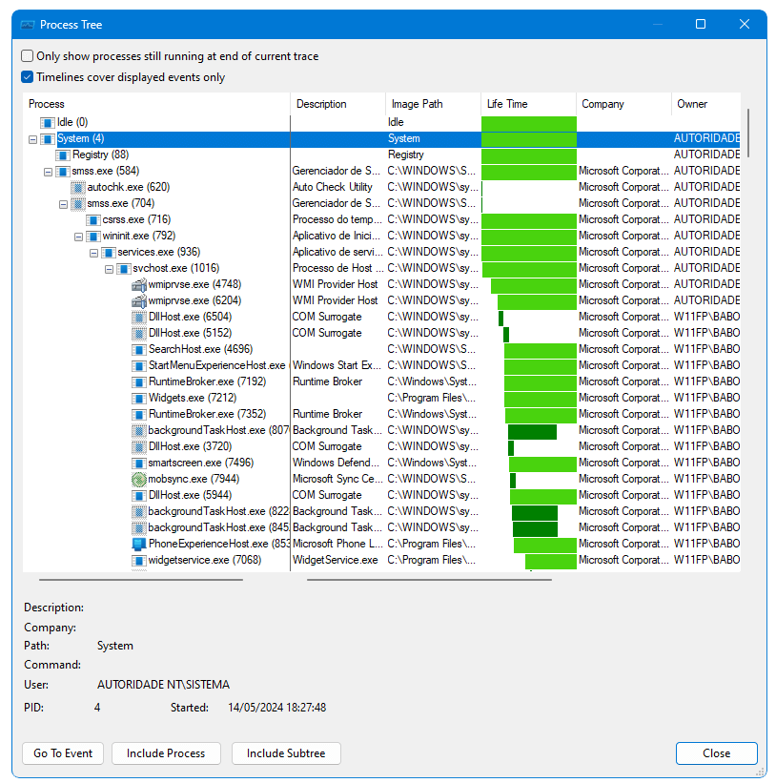Collapse the wininit.exe (792) node
The image size is (776, 783).
point(78,237)
